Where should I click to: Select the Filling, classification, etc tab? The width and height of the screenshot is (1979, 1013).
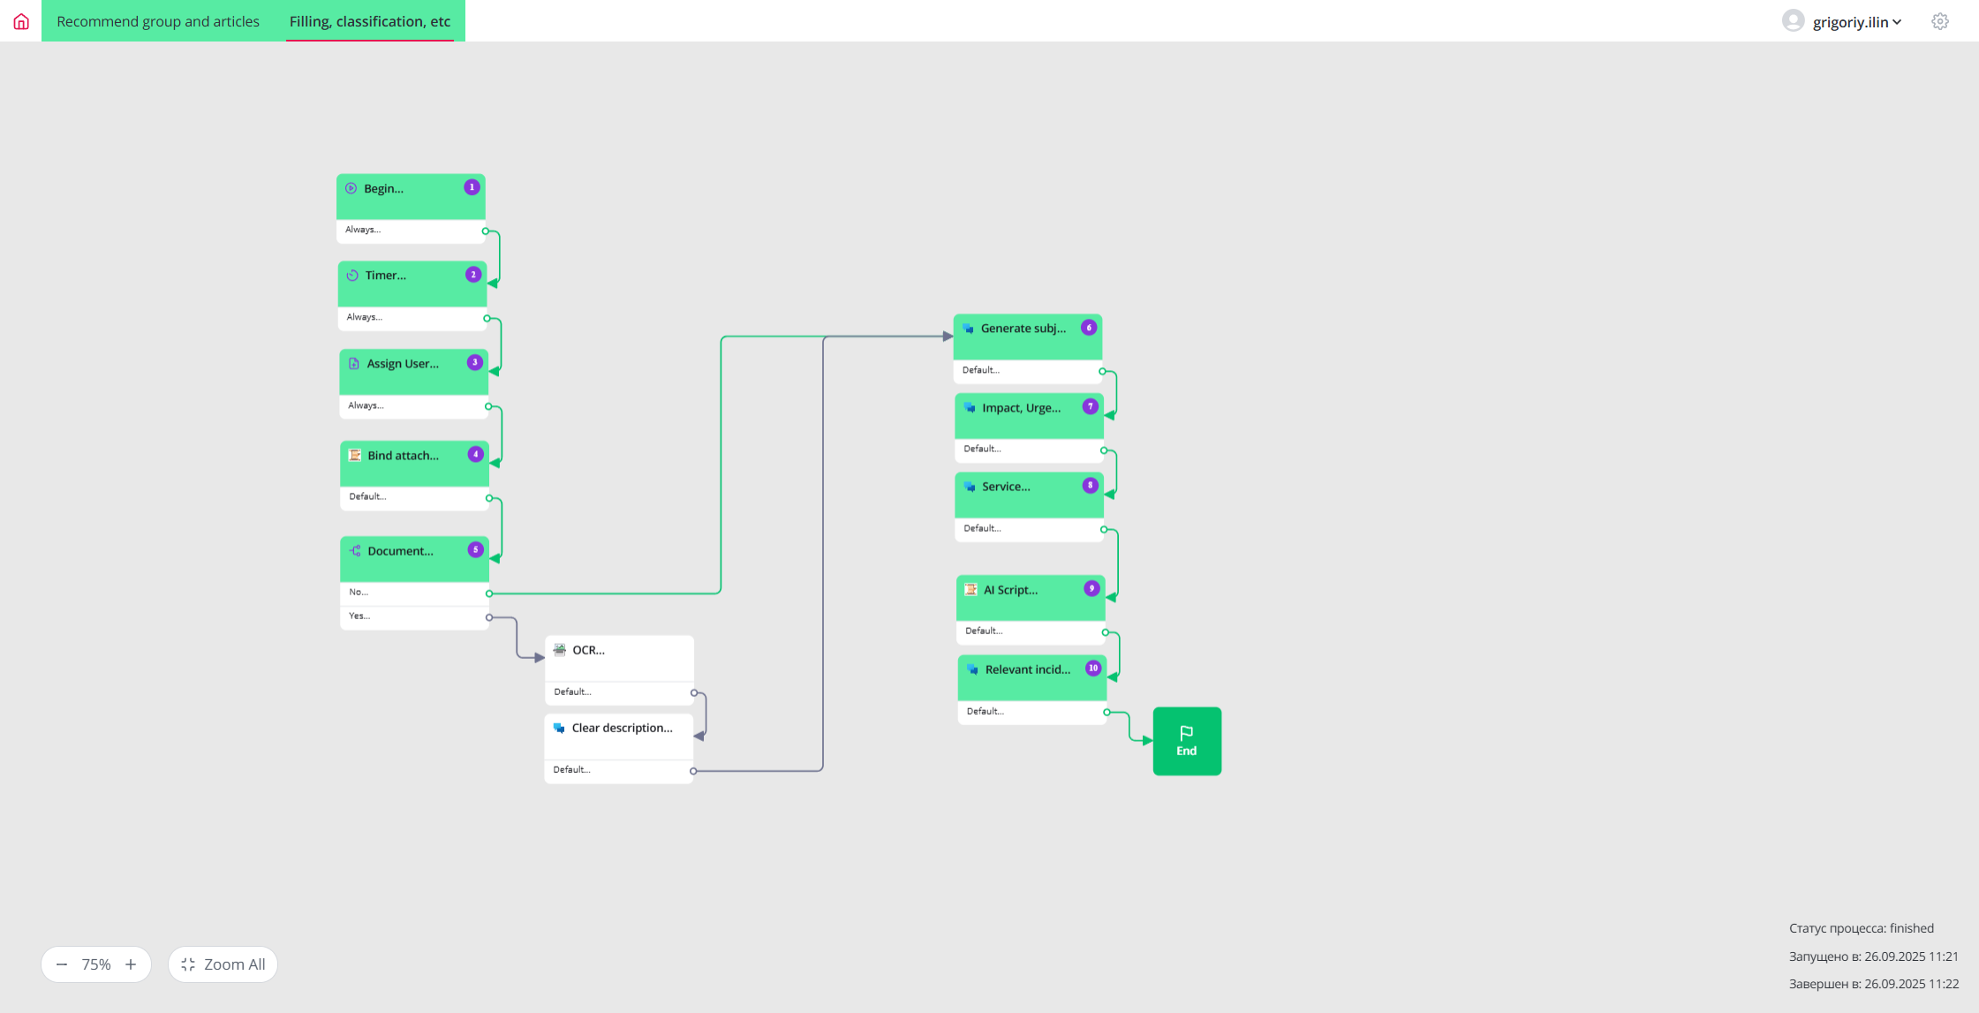tap(370, 21)
